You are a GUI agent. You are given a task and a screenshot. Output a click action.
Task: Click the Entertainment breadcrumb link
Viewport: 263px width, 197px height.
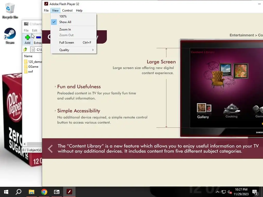[242, 35]
